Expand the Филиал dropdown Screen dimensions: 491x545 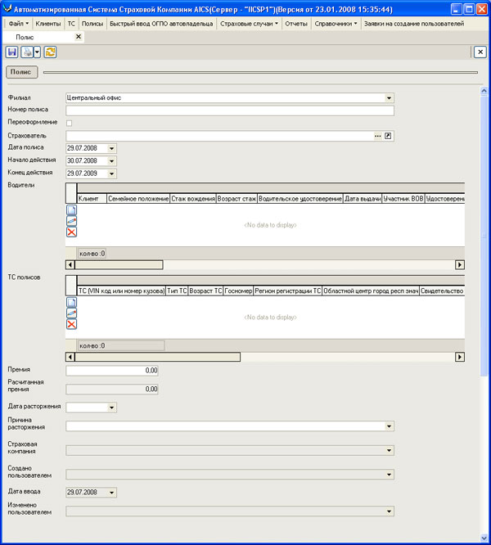coord(389,98)
